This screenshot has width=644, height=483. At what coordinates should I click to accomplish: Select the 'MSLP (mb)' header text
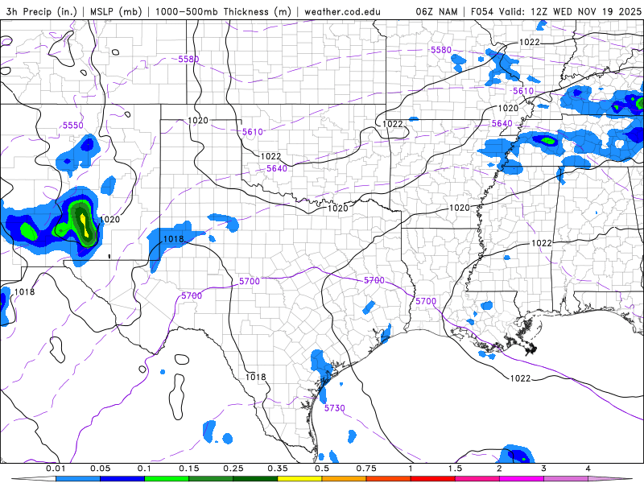[115, 11]
